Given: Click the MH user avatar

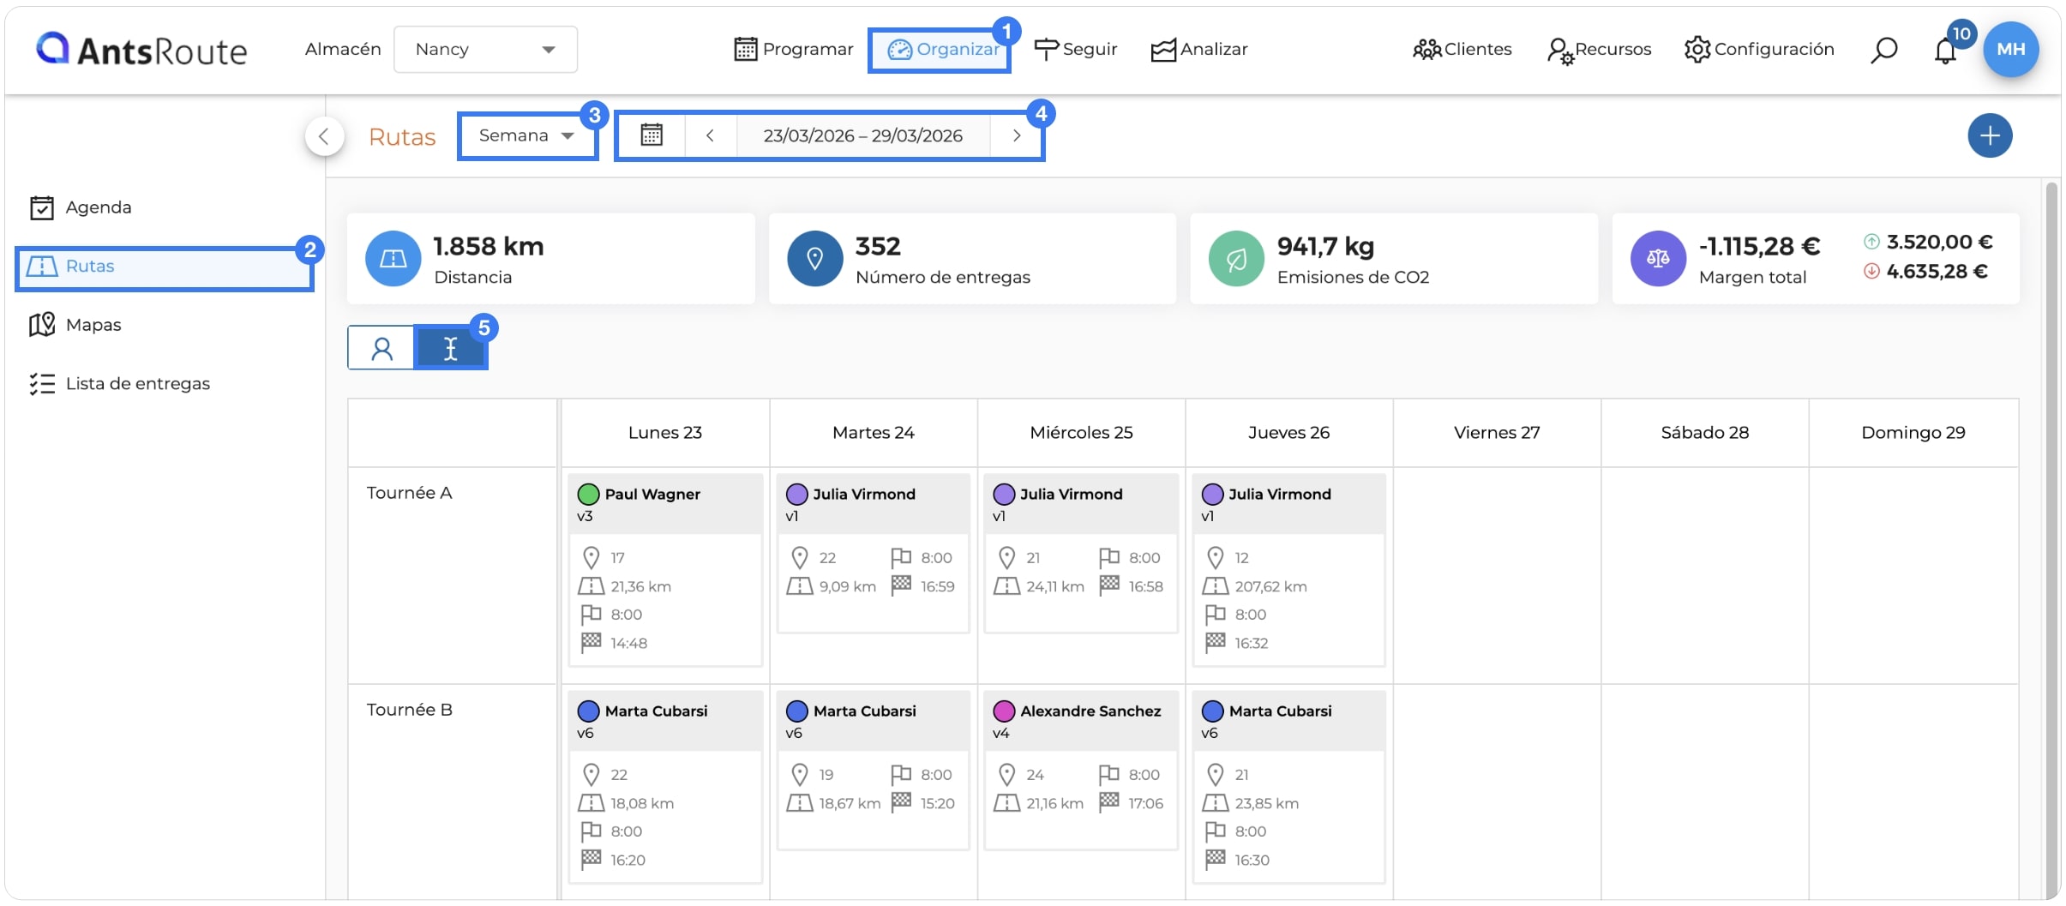Looking at the screenshot, I should click(x=2010, y=49).
